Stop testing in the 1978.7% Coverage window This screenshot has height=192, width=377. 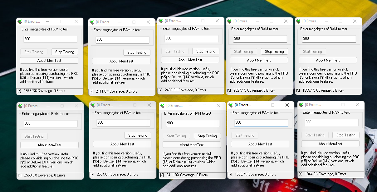click(x=65, y=52)
